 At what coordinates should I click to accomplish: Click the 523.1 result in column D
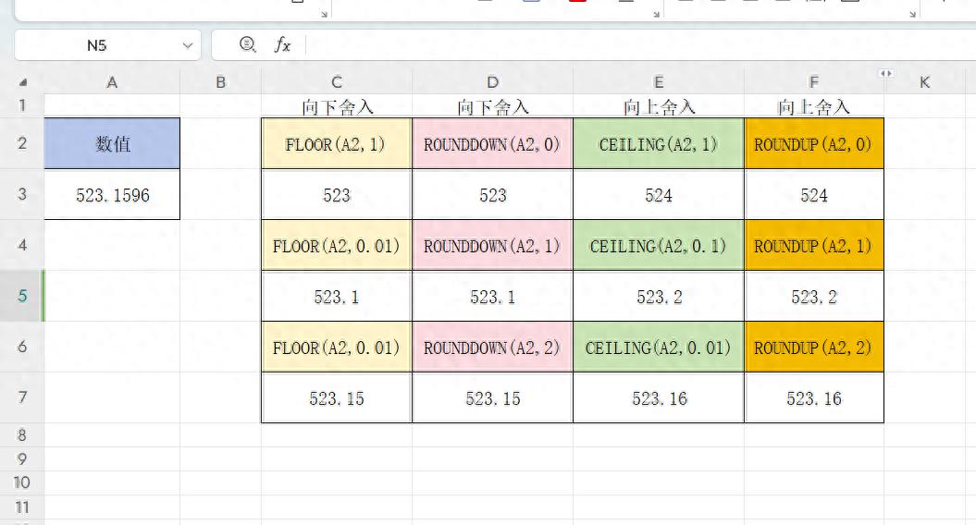[492, 296]
